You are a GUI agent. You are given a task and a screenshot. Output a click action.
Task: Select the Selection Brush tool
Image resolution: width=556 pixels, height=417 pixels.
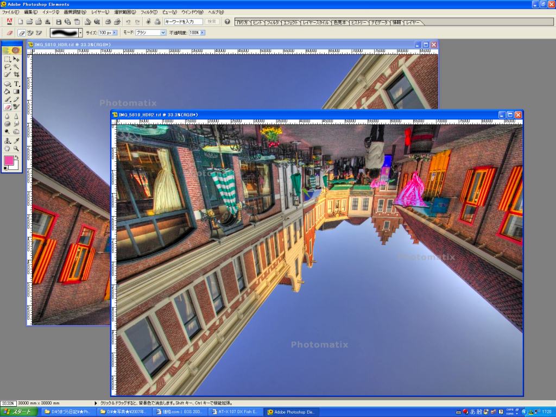click(x=7, y=74)
